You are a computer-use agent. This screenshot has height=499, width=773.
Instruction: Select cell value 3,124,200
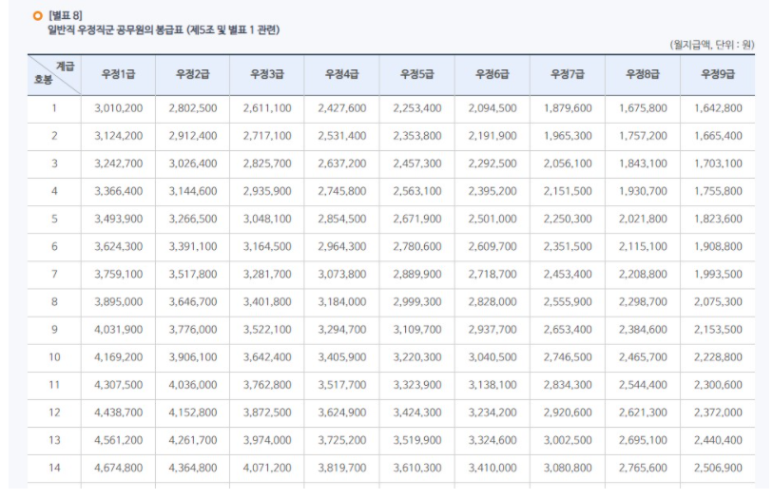pyautogui.click(x=118, y=136)
